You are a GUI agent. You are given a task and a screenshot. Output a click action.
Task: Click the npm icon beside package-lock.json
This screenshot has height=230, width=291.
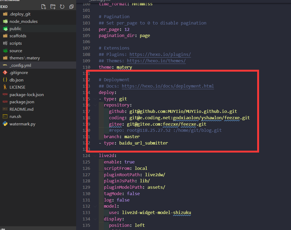click(x=5, y=95)
